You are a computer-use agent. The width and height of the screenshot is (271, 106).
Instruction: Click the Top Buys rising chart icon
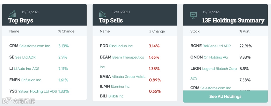click(x=12, y=14)
